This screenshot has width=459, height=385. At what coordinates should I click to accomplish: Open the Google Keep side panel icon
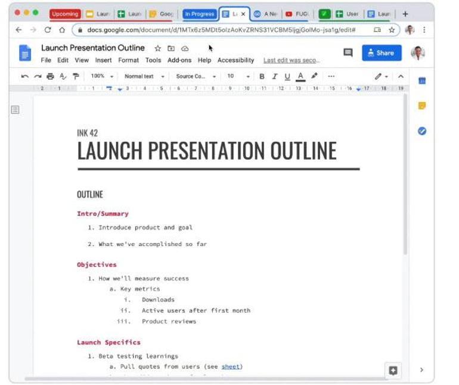coord(422,106)
